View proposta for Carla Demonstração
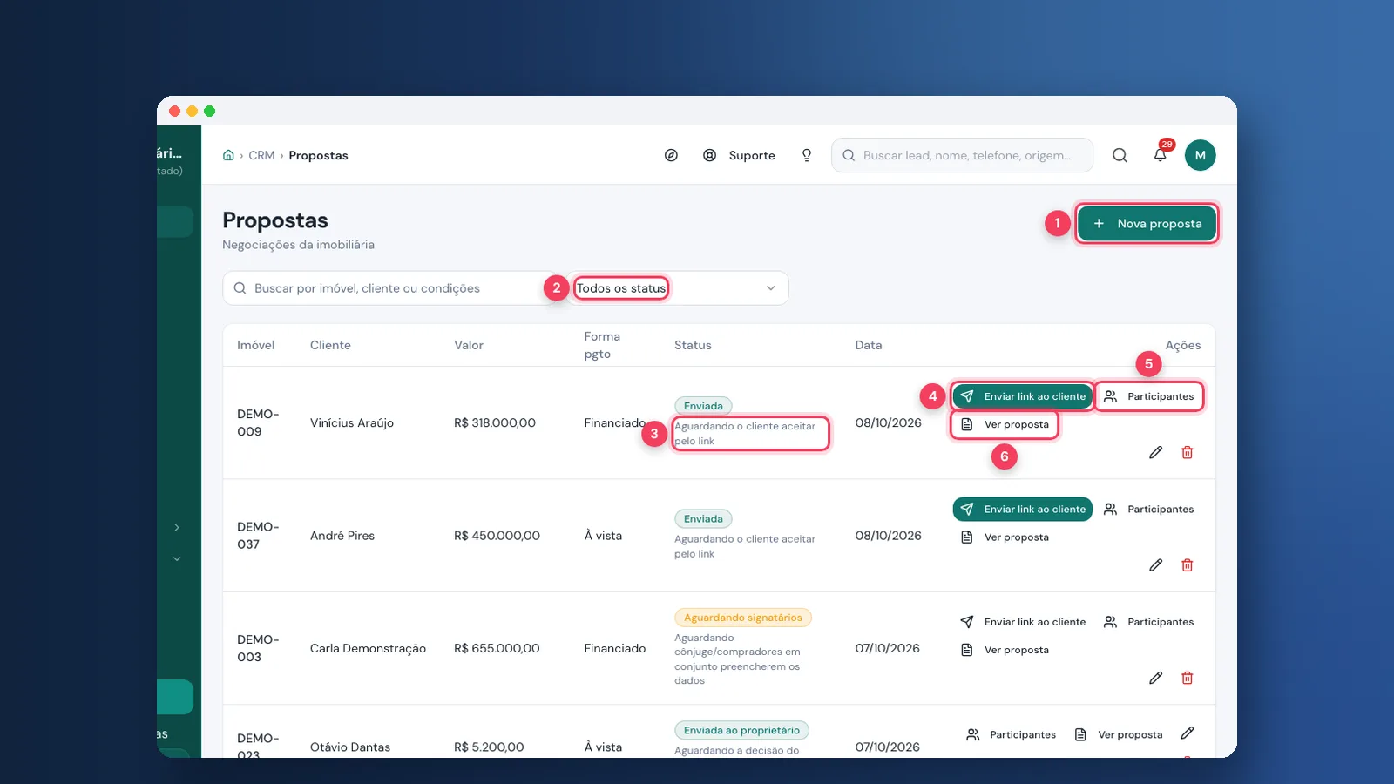This screenshot has width=1394, height=784. click(1005, 650)
